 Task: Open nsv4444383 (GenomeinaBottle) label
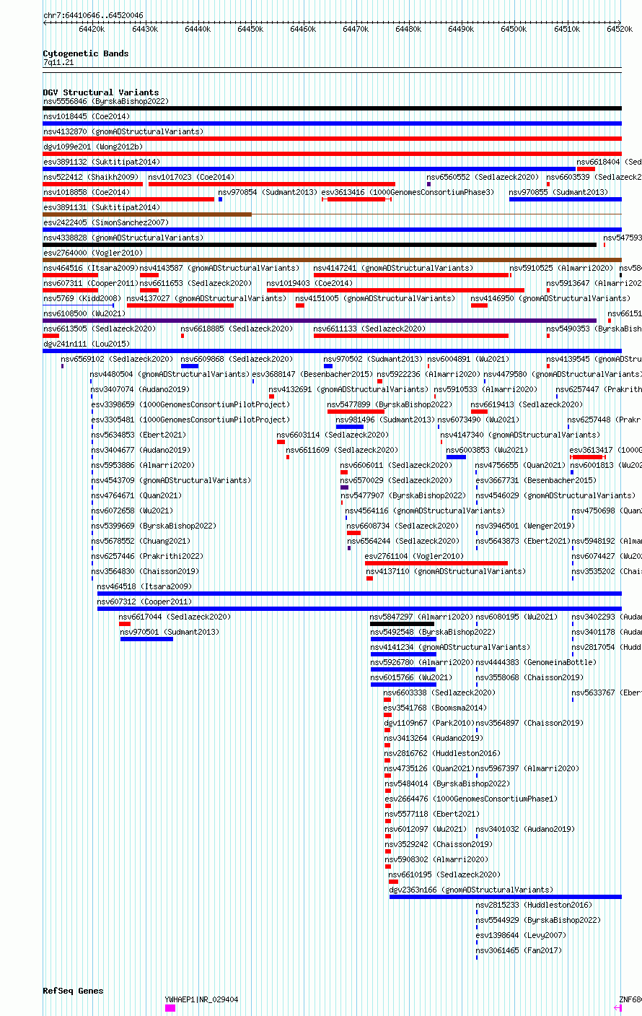[536, 662]
